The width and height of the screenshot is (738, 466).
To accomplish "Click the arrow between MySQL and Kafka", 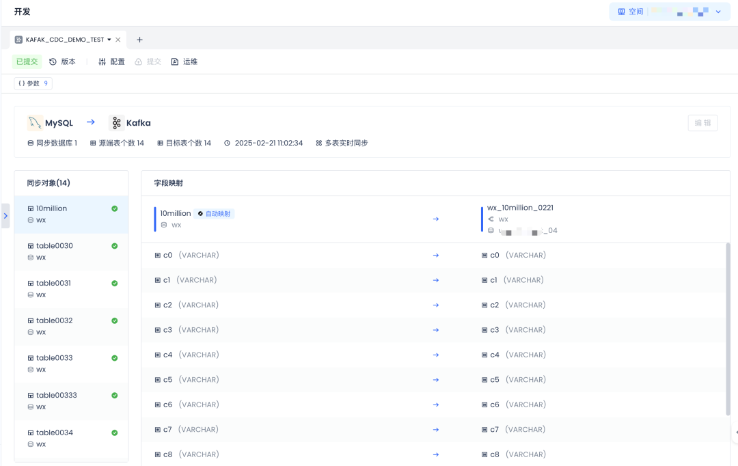I will click(x=91, y=122).
